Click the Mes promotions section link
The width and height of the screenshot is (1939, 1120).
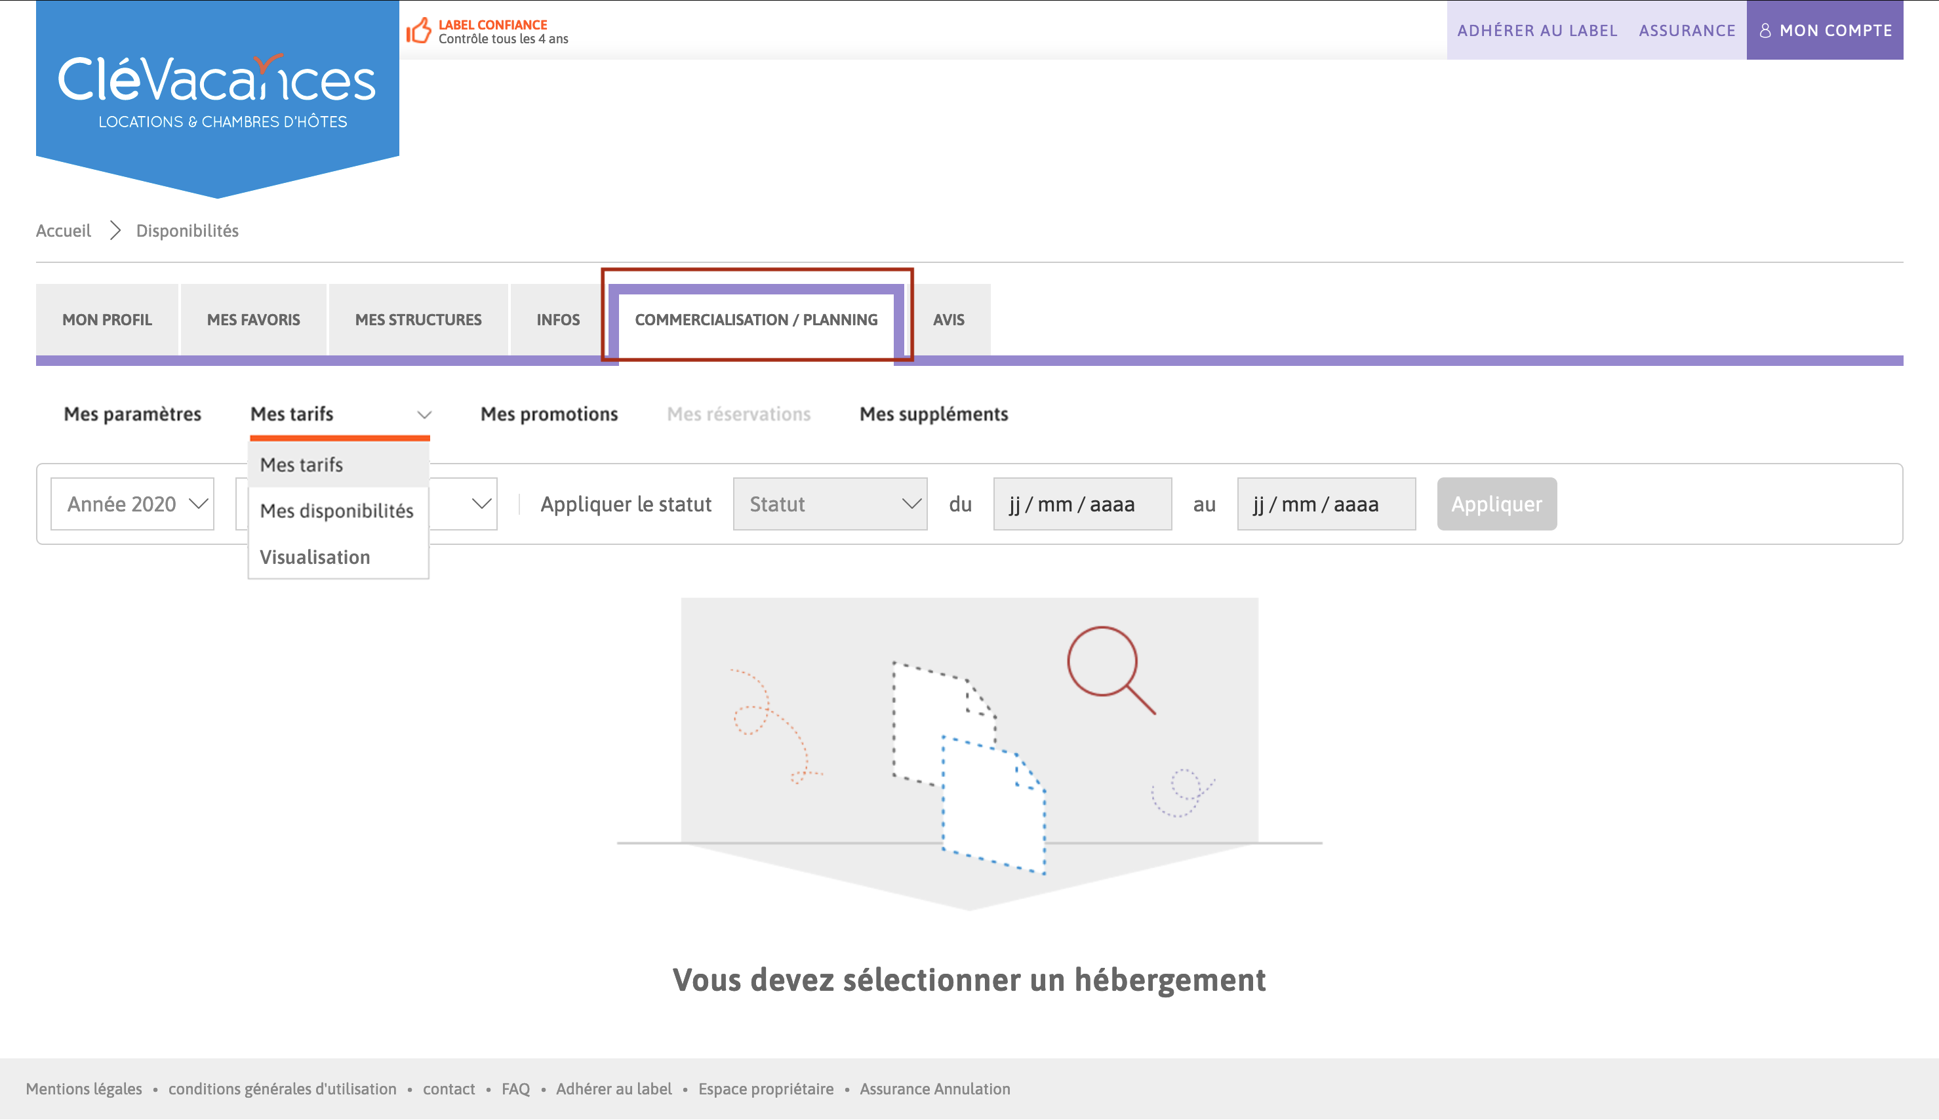549,413
